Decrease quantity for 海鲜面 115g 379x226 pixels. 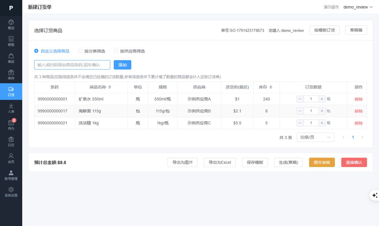tap(300, 111)
